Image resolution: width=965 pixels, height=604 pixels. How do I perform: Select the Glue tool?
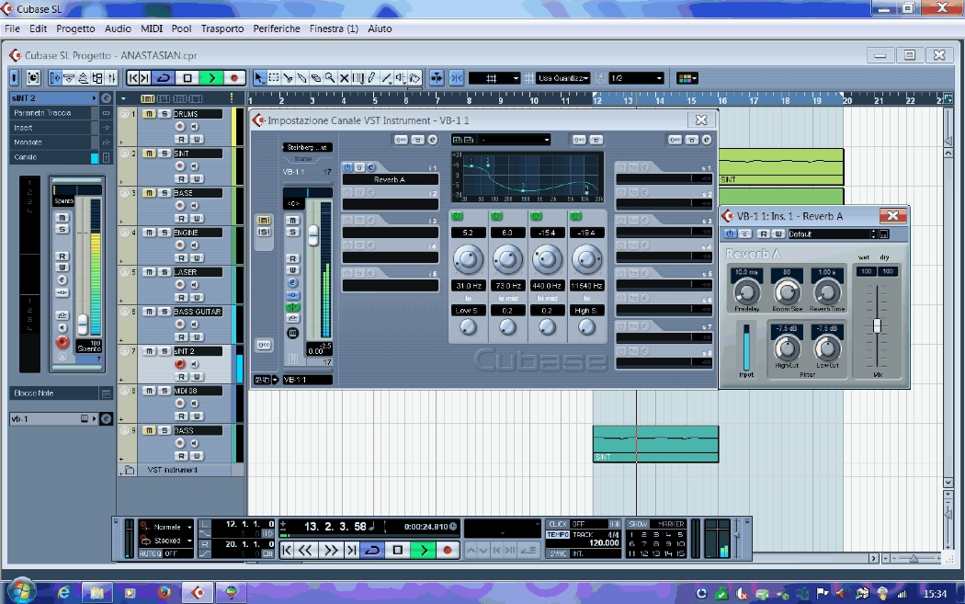[x=302, y=78]
